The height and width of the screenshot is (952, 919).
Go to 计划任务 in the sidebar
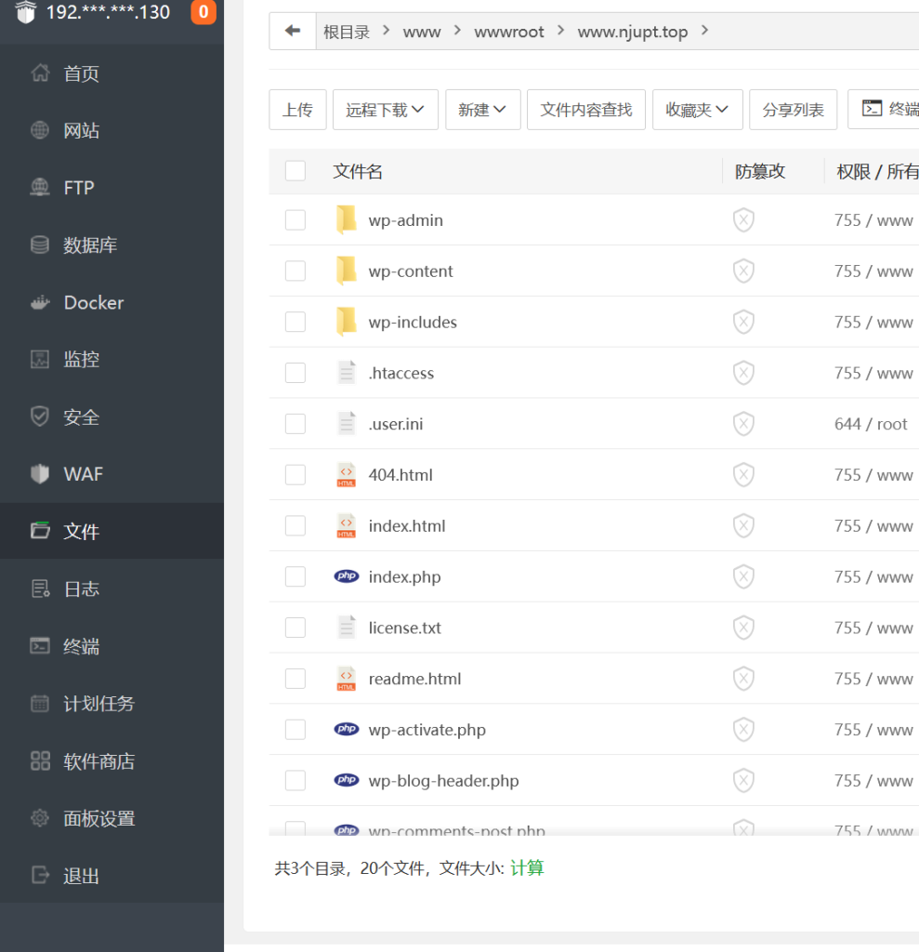98,704
